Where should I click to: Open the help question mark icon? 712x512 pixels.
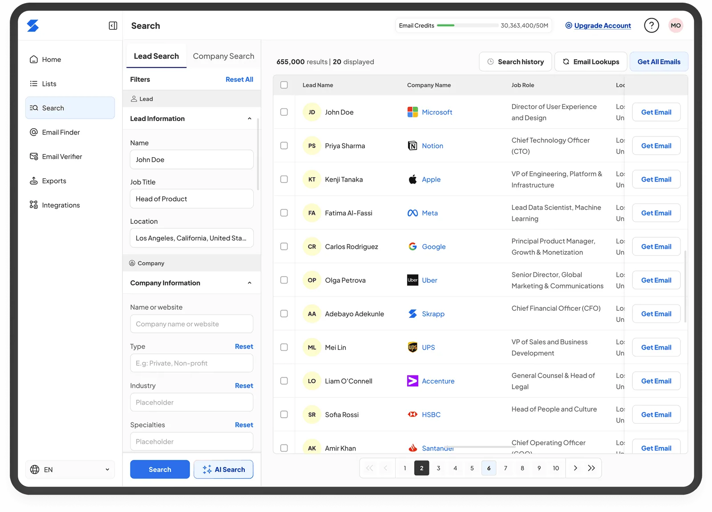coord(651,25)
